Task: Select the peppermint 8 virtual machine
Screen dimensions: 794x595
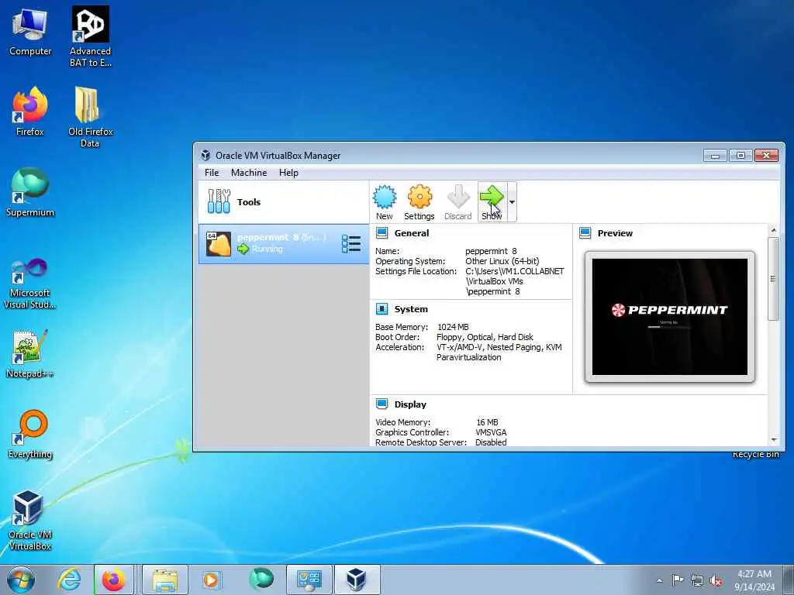Action: tap(284, 244)
